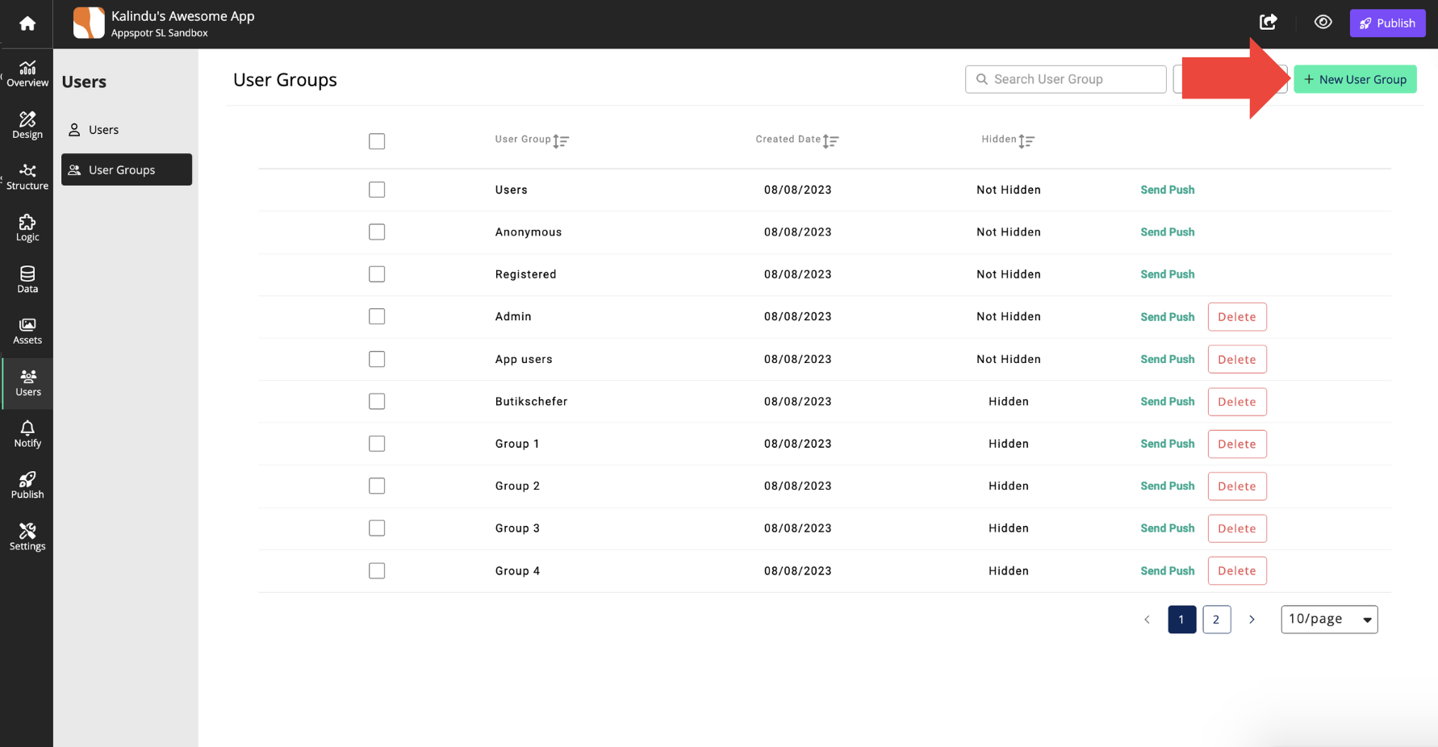Check the App users row checkbox

point(377,359)
